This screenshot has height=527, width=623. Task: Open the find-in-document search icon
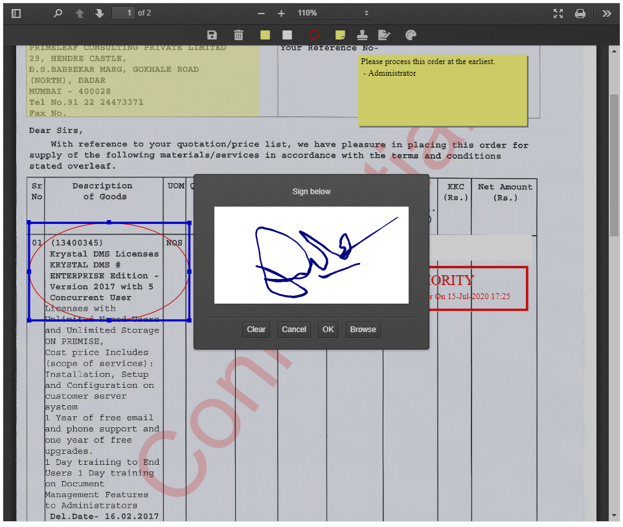point(58,14)
